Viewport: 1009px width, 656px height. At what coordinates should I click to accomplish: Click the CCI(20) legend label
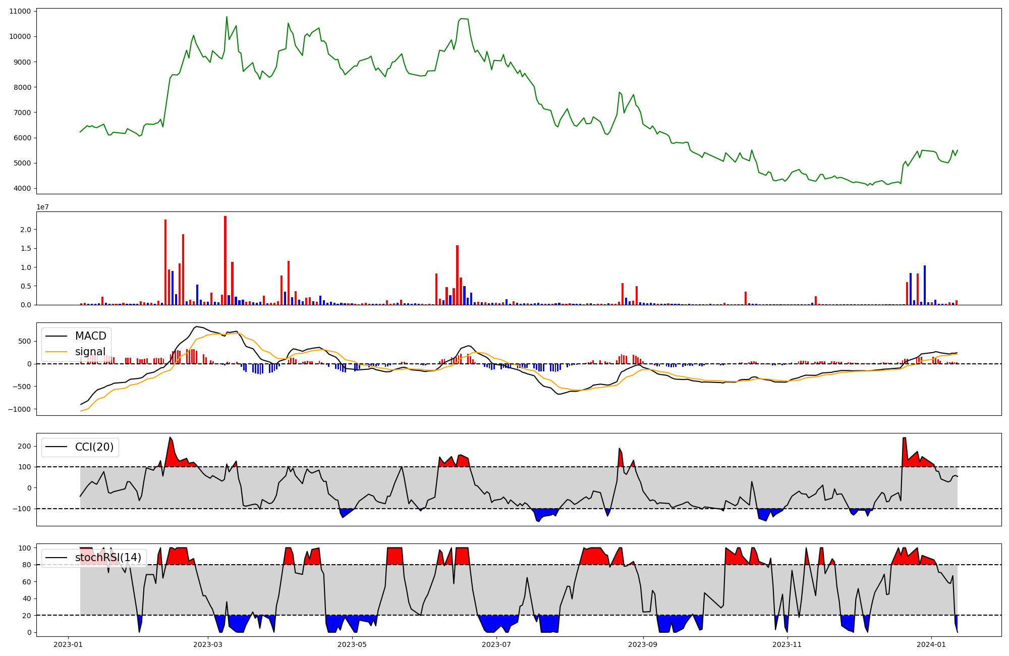94,447
